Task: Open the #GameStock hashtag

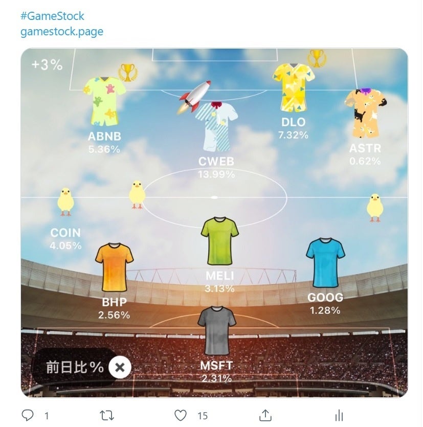Action: (53, 16)
